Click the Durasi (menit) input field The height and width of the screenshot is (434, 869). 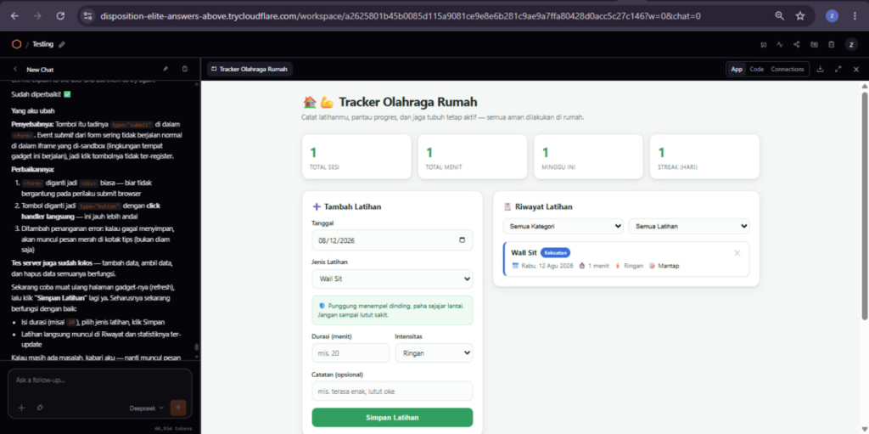[350, 352]
